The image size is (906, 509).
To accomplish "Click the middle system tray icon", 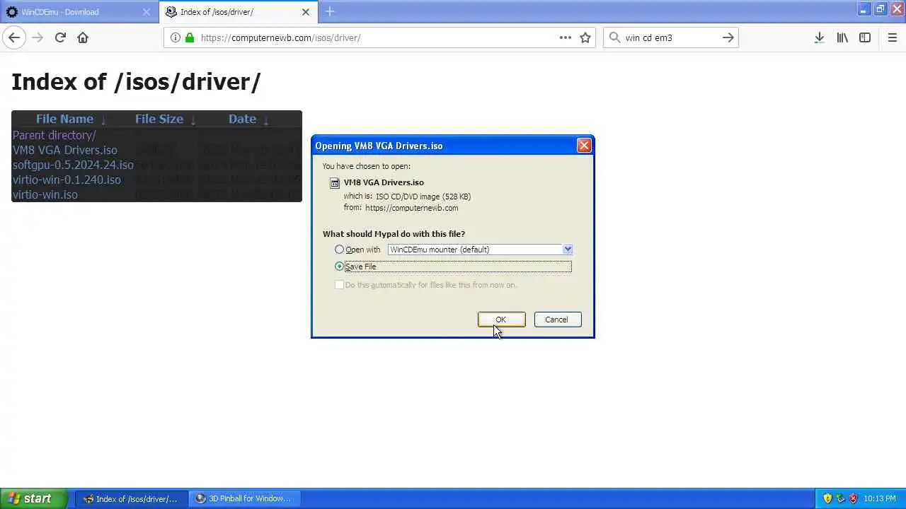I will coord(840,498).
